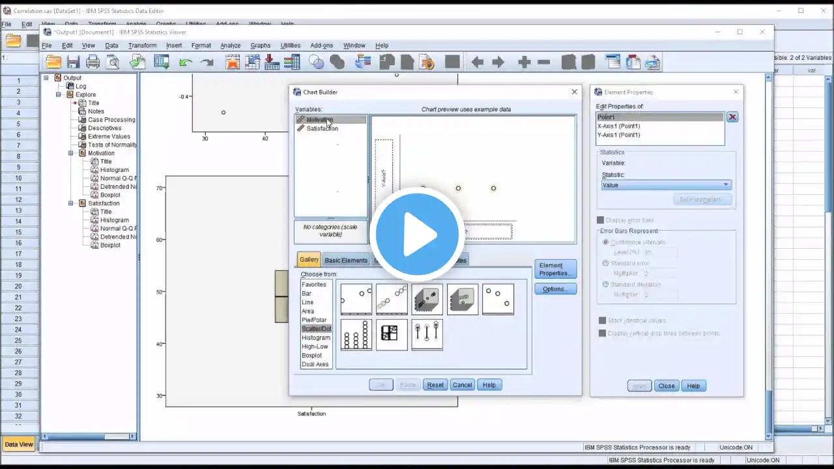The height and width of the screenshot is (469, 834).
Task: Click the Undo arrow in Viewer toolbar
Action: point(186,63)
